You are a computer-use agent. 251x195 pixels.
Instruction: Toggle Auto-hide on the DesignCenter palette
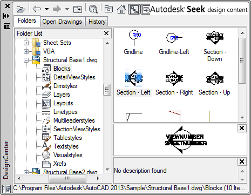point(6,16)
